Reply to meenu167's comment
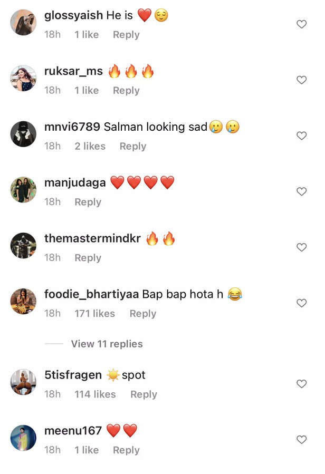 click(x=126, y=450)
